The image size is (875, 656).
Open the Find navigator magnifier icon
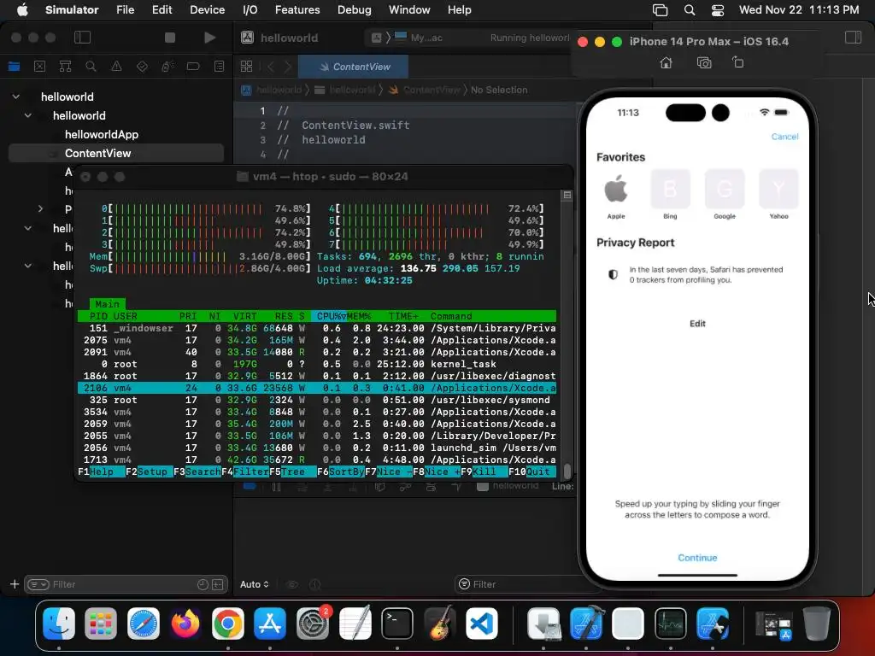[x=91, y=67]
